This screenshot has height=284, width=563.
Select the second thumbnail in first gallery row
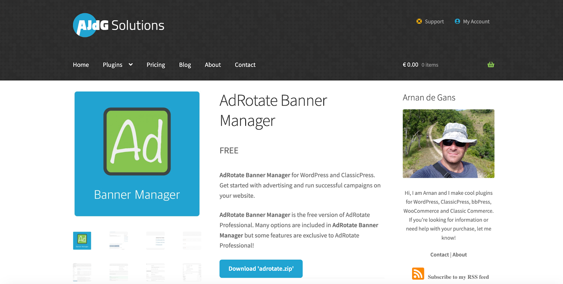(119, 240)
